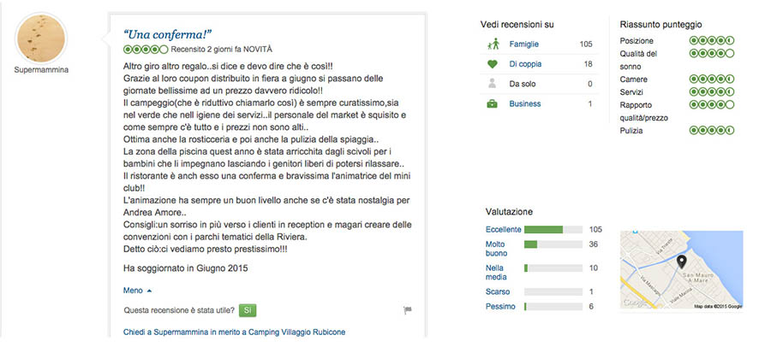
Task: Filter reviews by Di coppia
Action: pos(525,64)
